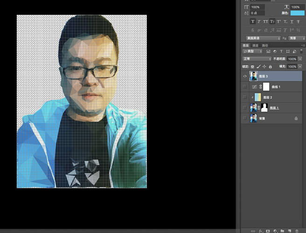
Task: Open 类型 layer filter dropdown
Action: 252,51
